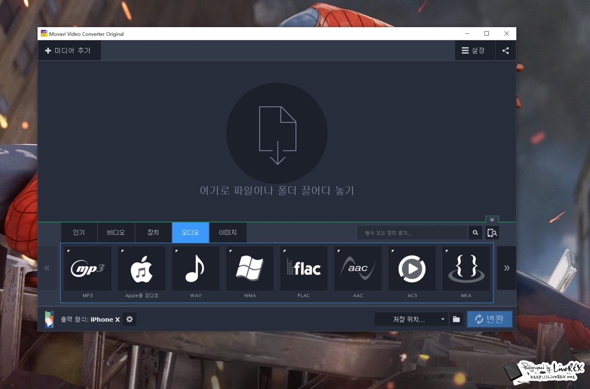Select the WMA Windows audio format
The height and width of the screenshot is (389, 590).
click(x=250, y=268)
